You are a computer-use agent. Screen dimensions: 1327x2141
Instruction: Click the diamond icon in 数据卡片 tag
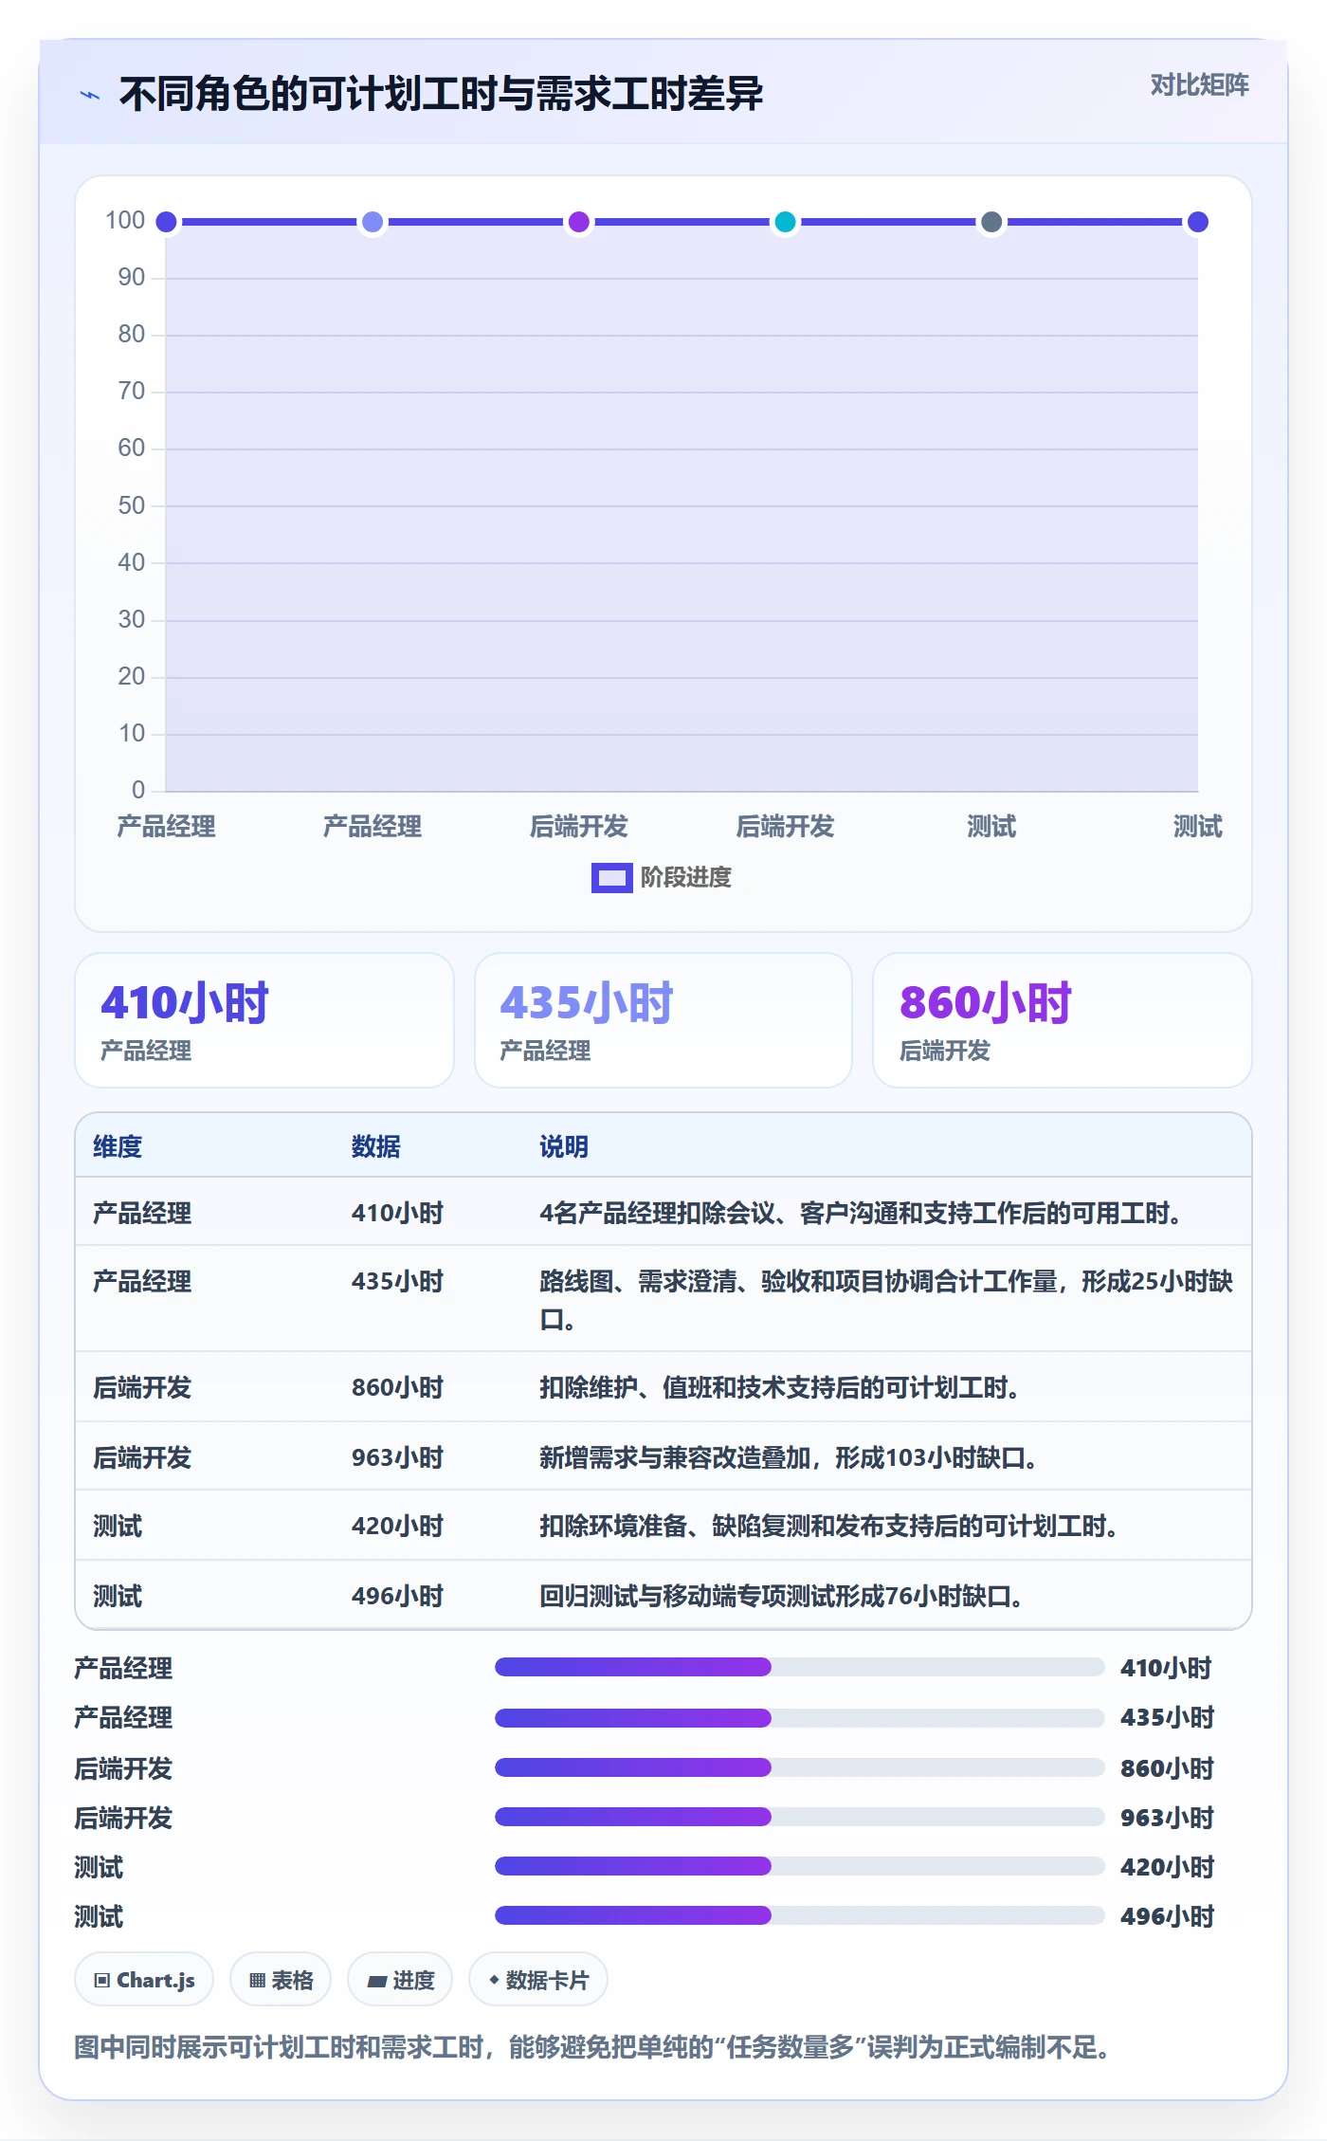click(x=494, y=1980)
